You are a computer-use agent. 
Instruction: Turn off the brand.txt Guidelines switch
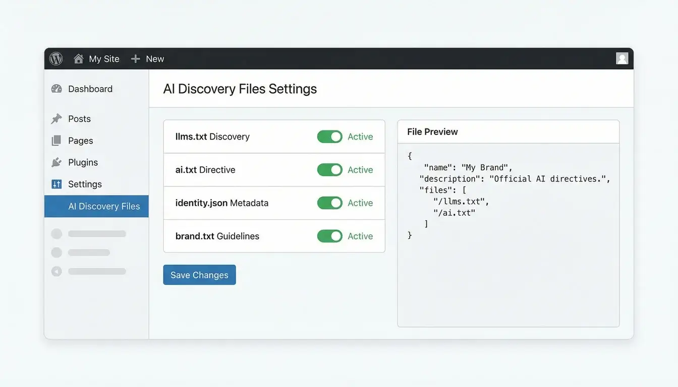(x=330, y=236)
